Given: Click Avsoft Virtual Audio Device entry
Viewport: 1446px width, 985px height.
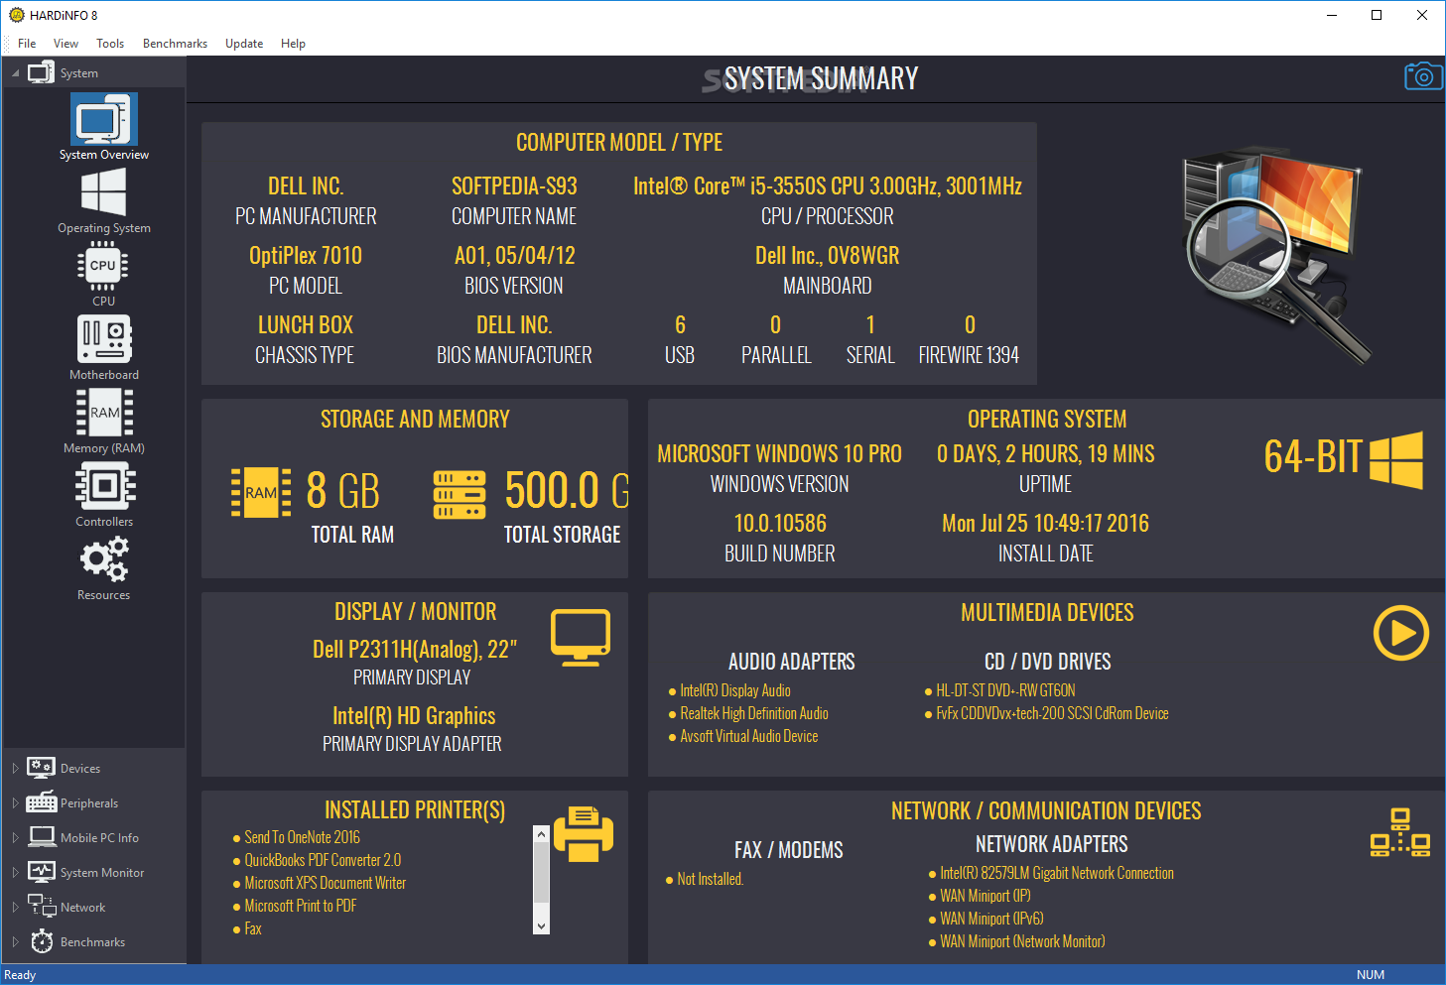Looking at the screenshot, I should (749, 736).
